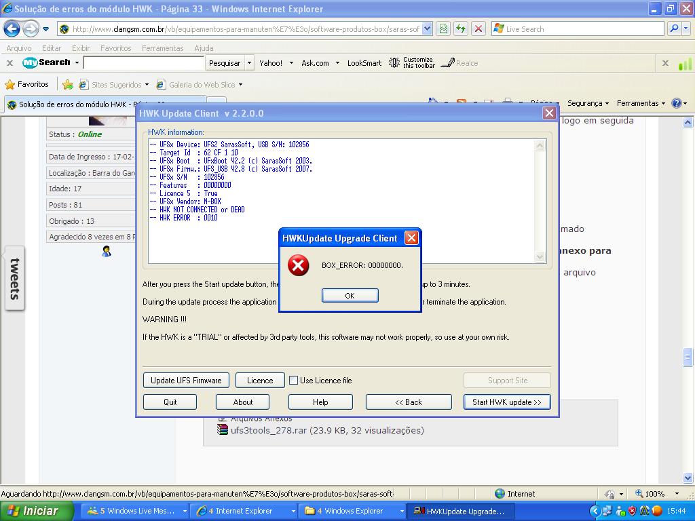
Task: Click the Live Search magnifier button
Action: (674, 28)
